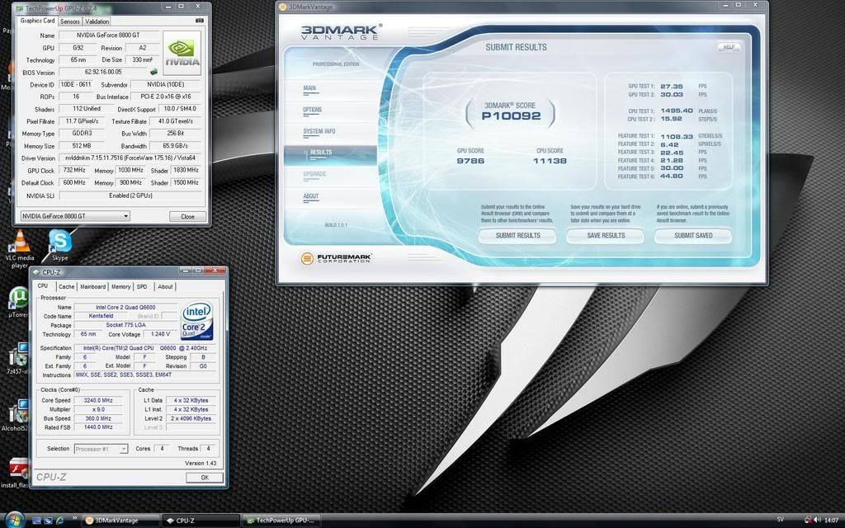This screenshot has width=845, height=528.
Task: Click the NVIDIA logo in GPU-Z
Action: point(182,54)
